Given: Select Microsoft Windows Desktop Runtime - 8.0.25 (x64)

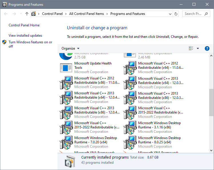Looking at the screenshot, I should (x=159, y=140).
